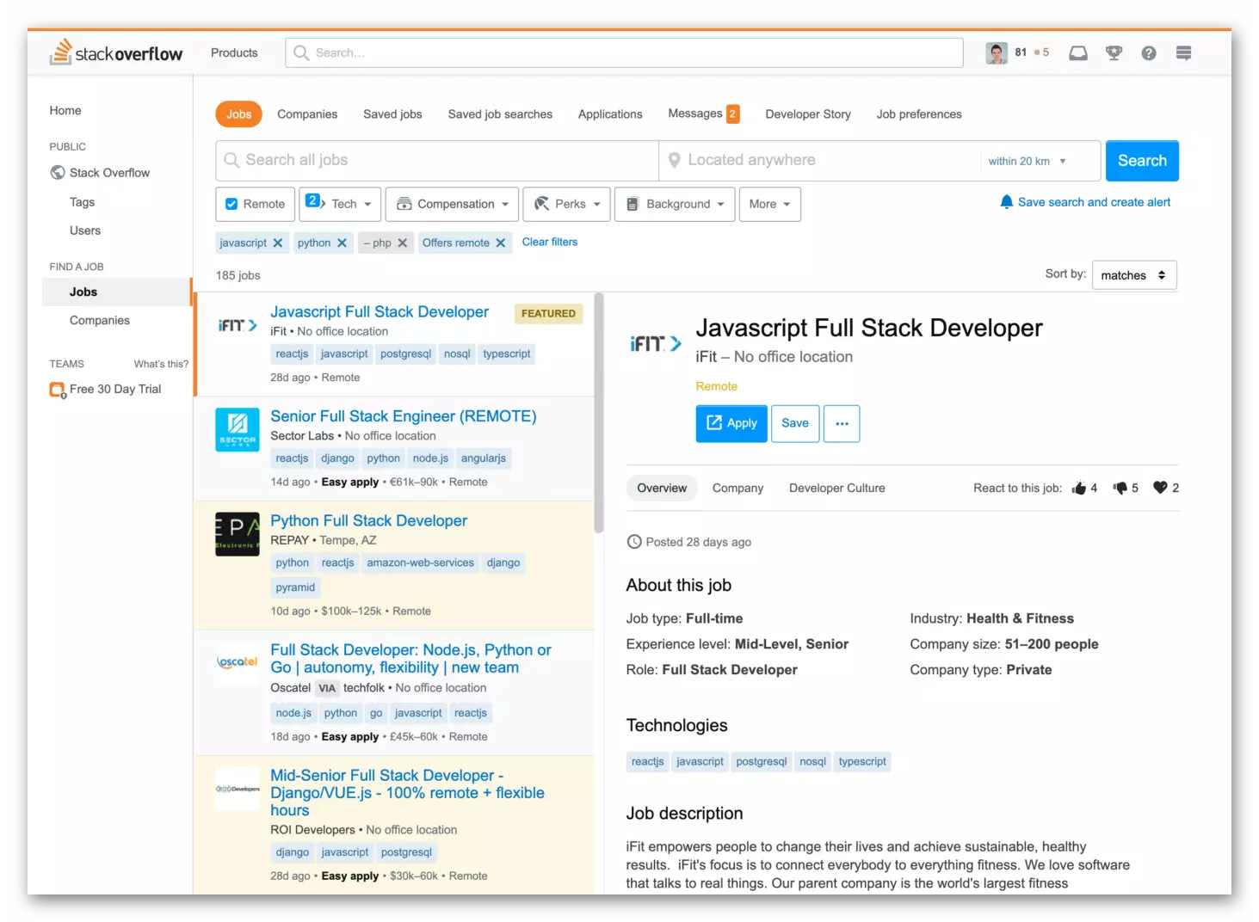Open Messages with 2 unread badge

pyautogui.click(x=703, y=114)
